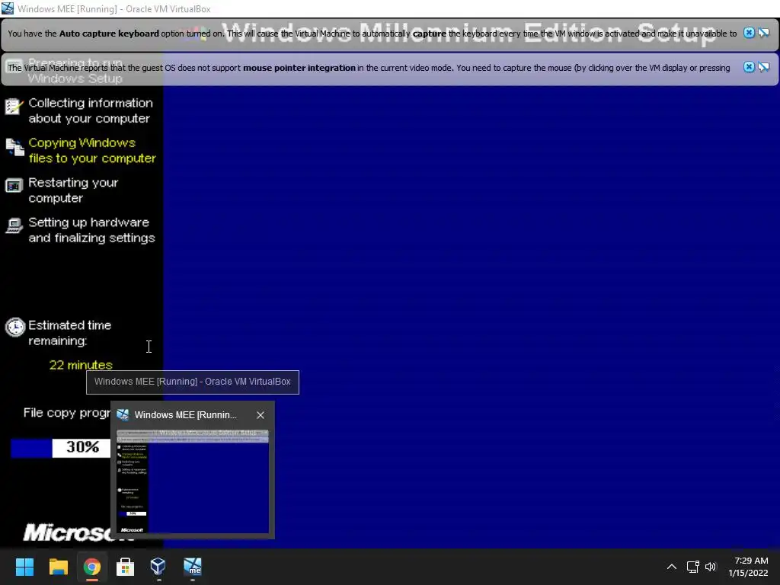780x585 pixels.
Task: Open the clock showing 7:29 AM
Action: click(749, 567)
